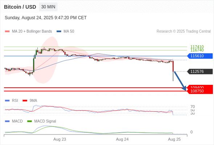The width and height of the screenshot is (214, 145).
Task: Click the green 116740 resistance label
Action: coord(197,50)
